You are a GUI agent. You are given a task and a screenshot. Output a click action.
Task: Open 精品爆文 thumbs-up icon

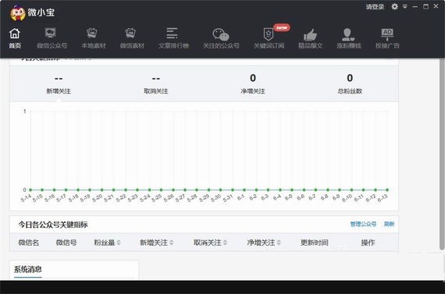click(x=310, y=34)
